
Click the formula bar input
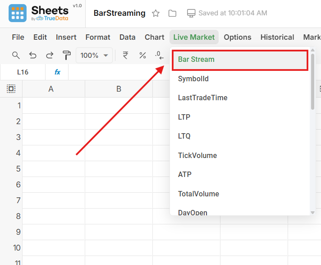click(x=119, y=72)
